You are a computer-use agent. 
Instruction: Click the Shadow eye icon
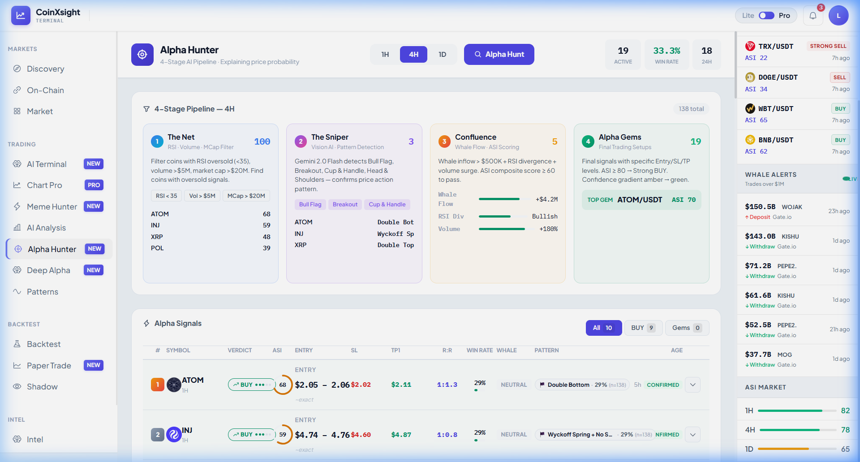[x=17, y=386]
